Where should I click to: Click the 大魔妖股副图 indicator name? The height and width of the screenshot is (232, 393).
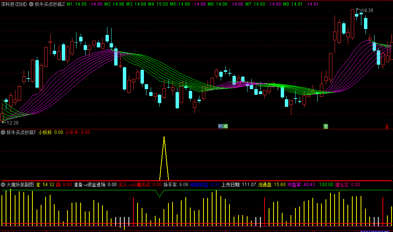tap(20, 185)
